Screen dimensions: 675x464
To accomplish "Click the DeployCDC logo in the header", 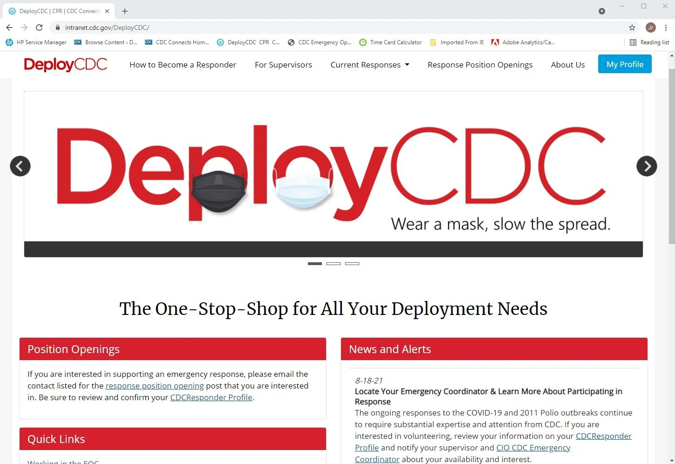I will click(65, 64).
